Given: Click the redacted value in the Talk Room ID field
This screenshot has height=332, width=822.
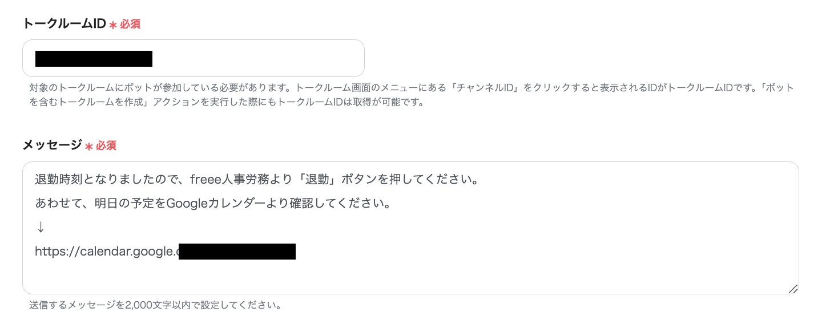Looking at the screenshot, I should coord(94,58).
